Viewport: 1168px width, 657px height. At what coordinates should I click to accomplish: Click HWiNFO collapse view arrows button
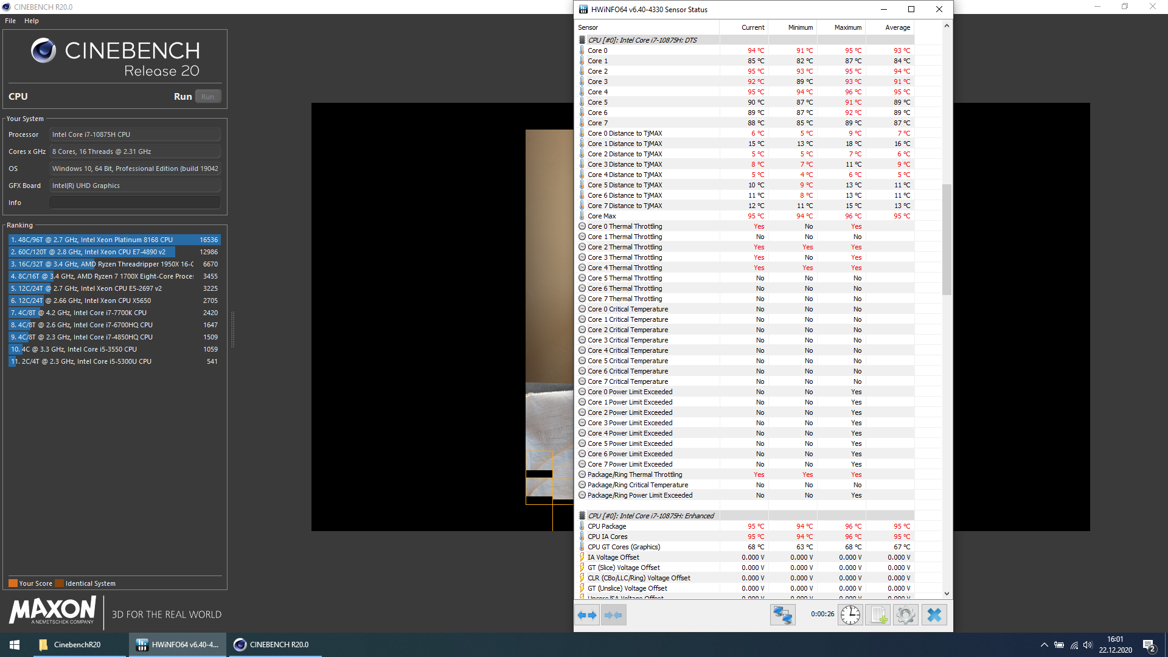tap(614, 615)
